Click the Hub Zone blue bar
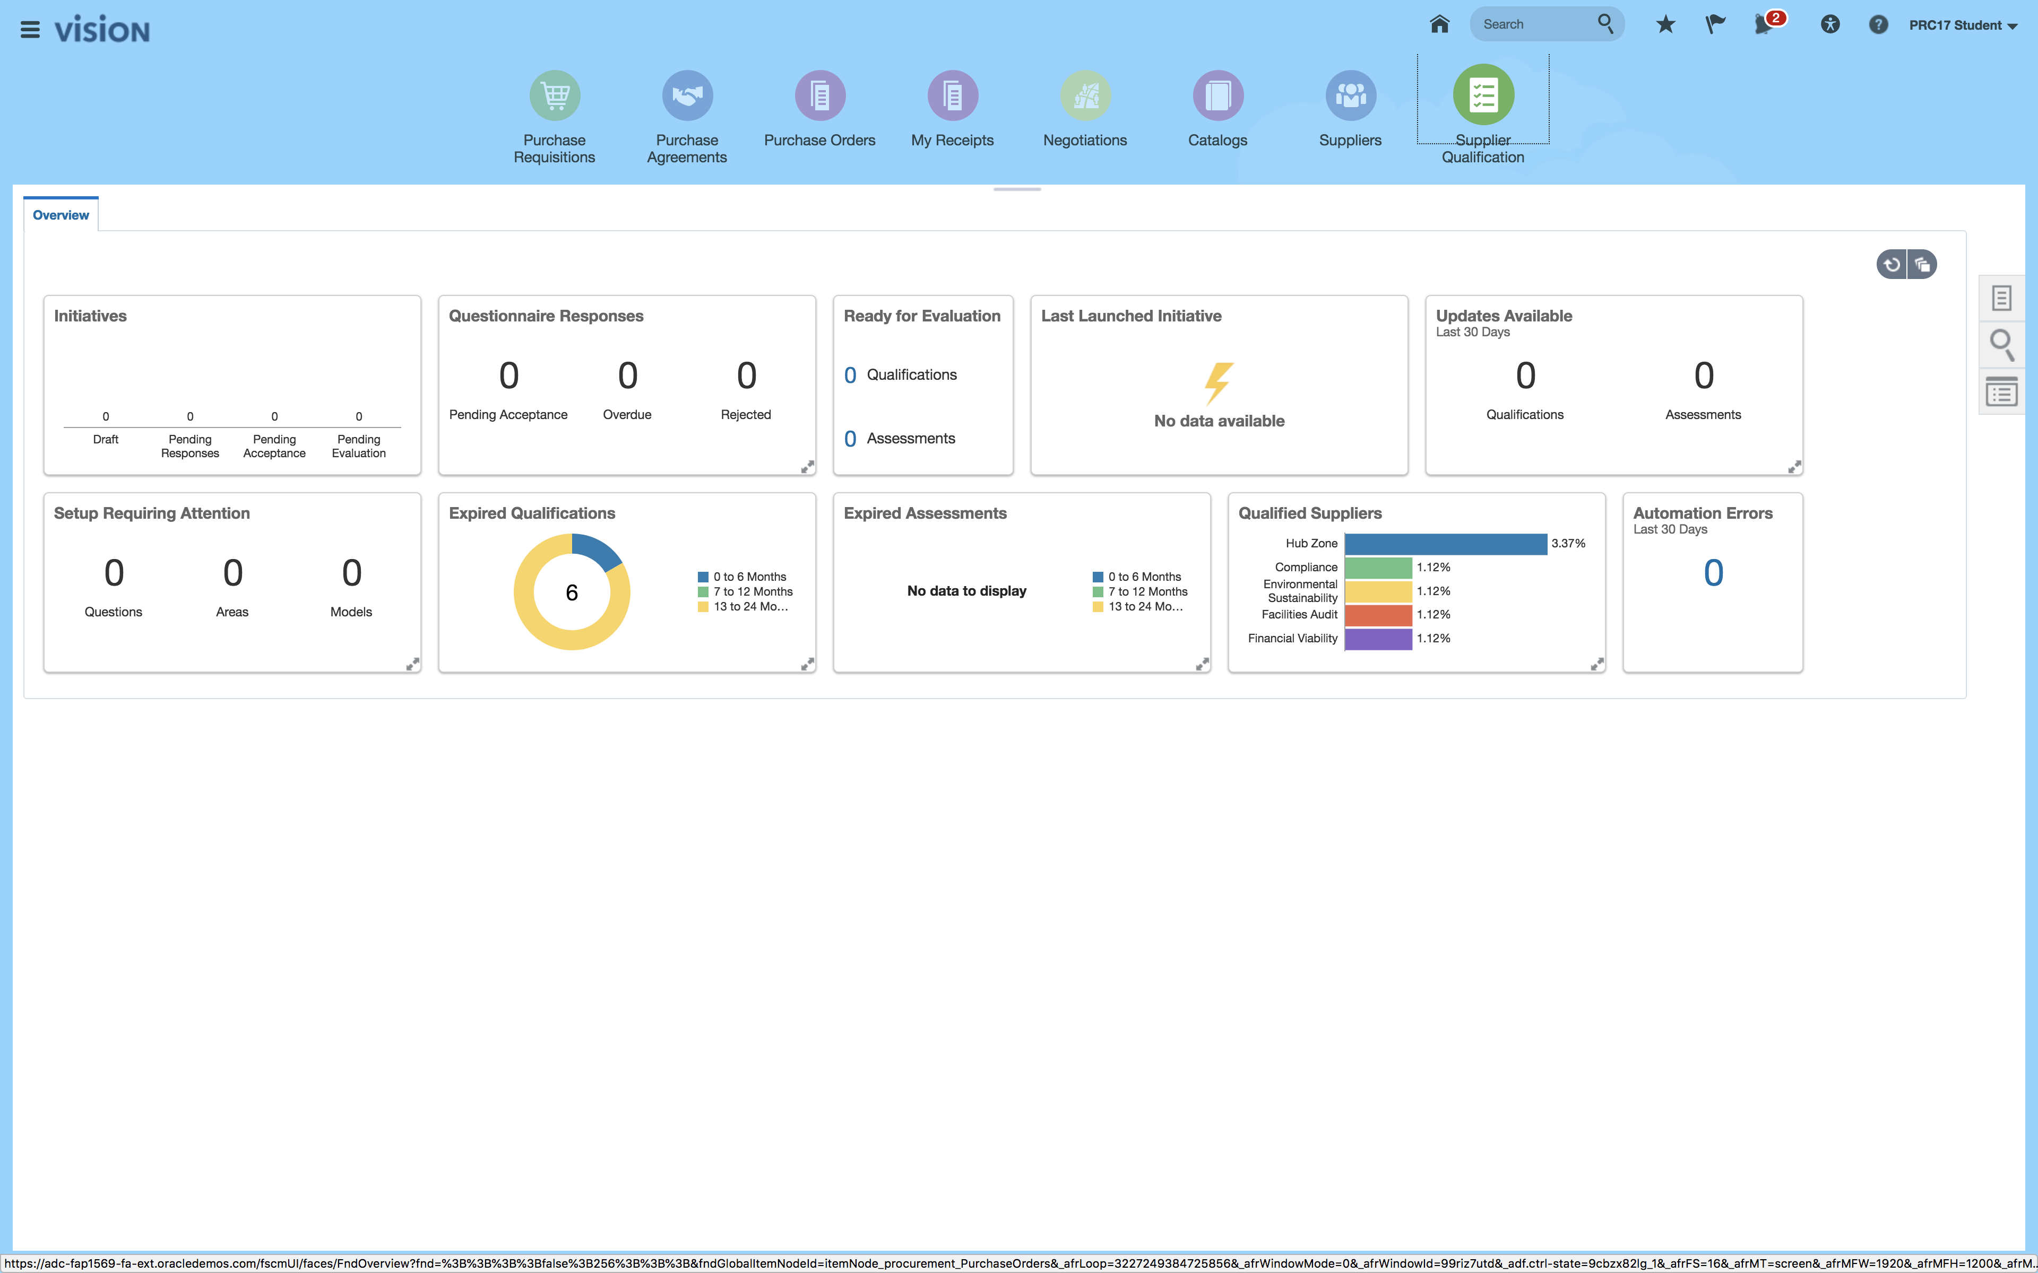 (1445, 544)
